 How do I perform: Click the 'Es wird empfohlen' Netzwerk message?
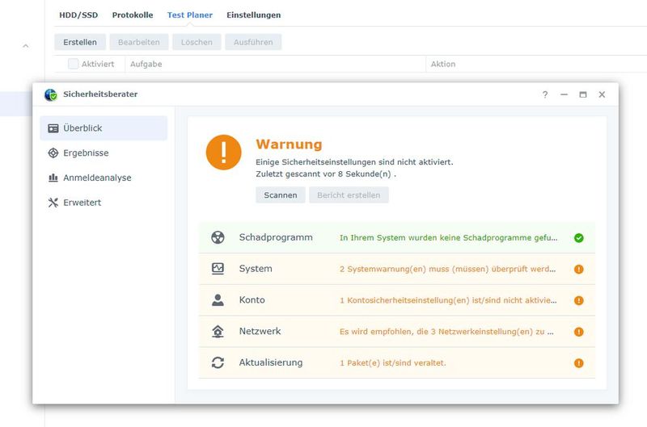(x=446, y=332)
